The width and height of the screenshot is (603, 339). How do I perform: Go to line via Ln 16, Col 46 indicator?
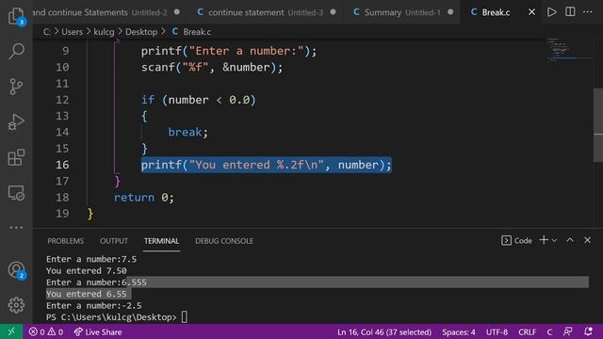384,331
